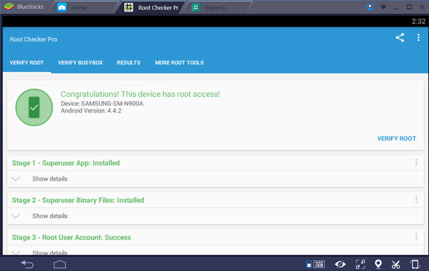Open the BlueStacks dropdown arrow menu in title bar
The image size is (429, 271).
tap(383, 7)
